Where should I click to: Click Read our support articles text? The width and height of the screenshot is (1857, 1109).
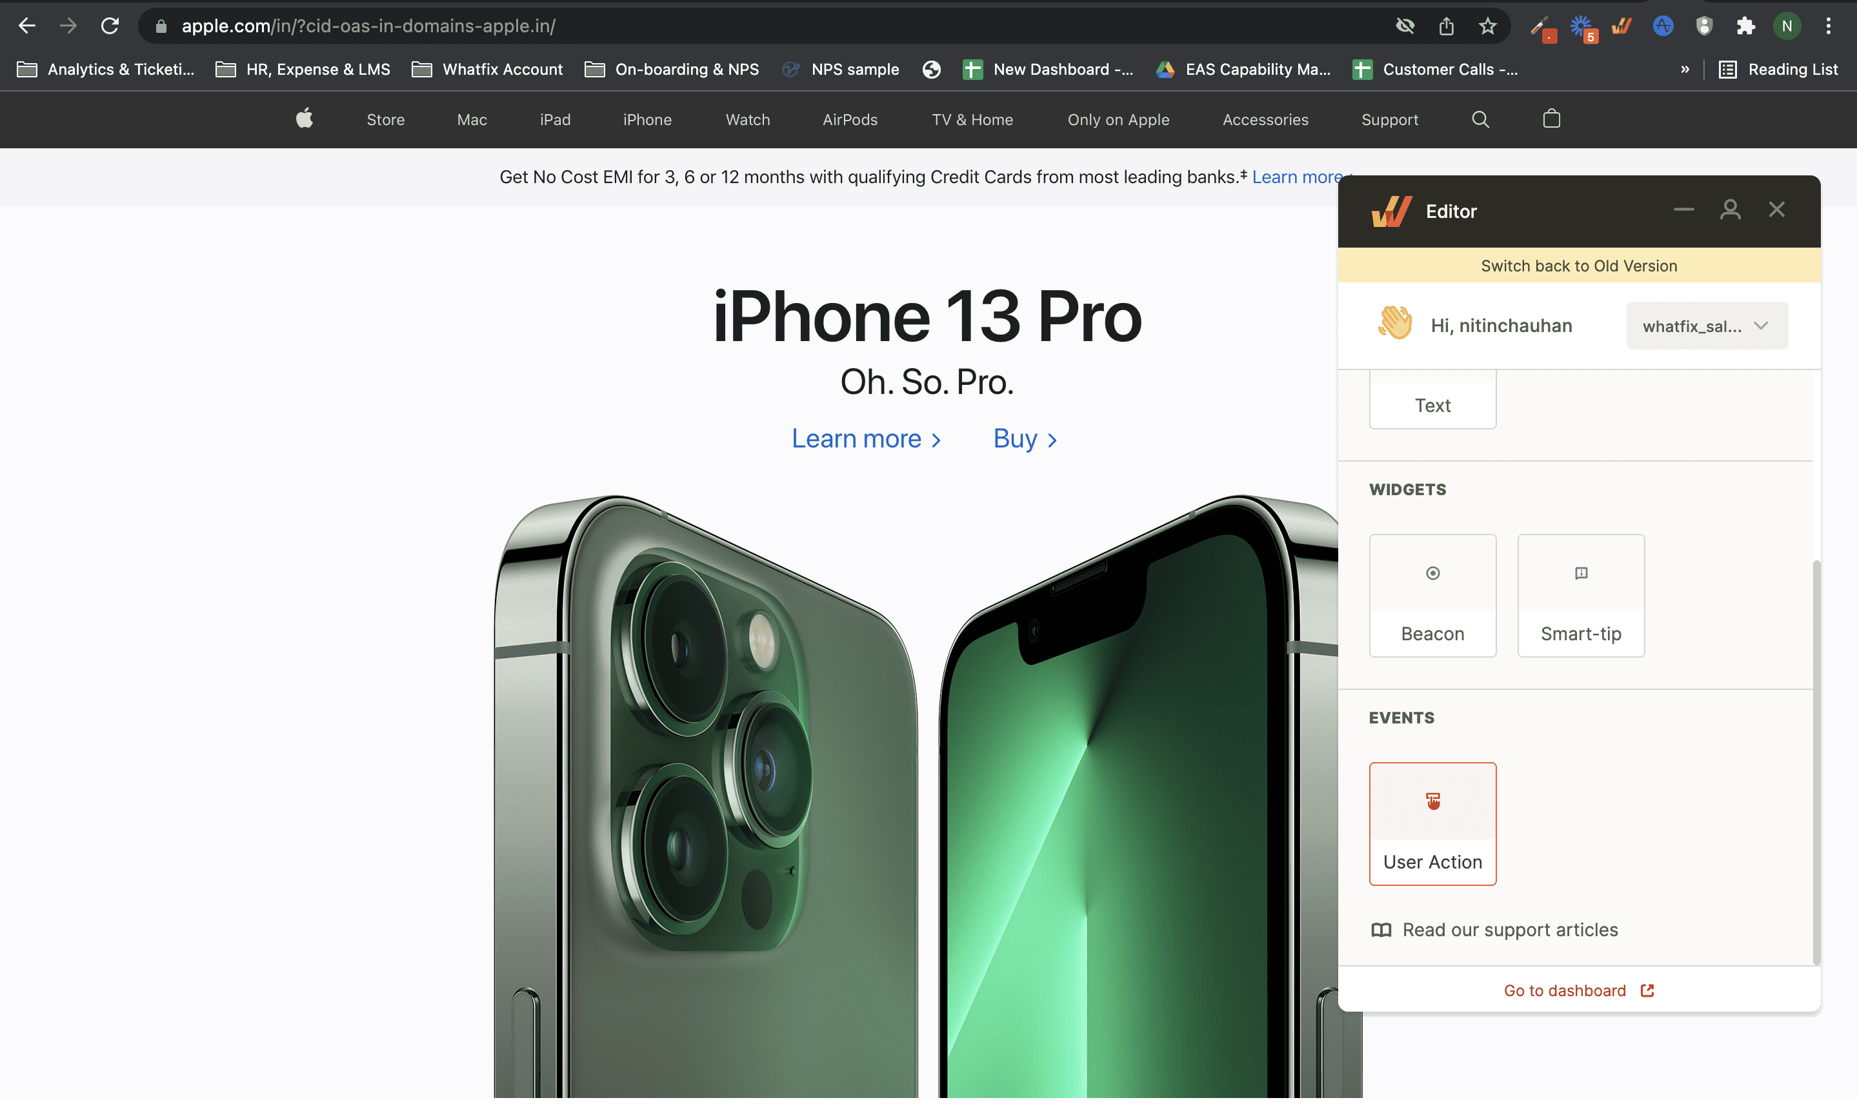(x=1510, y=930)
